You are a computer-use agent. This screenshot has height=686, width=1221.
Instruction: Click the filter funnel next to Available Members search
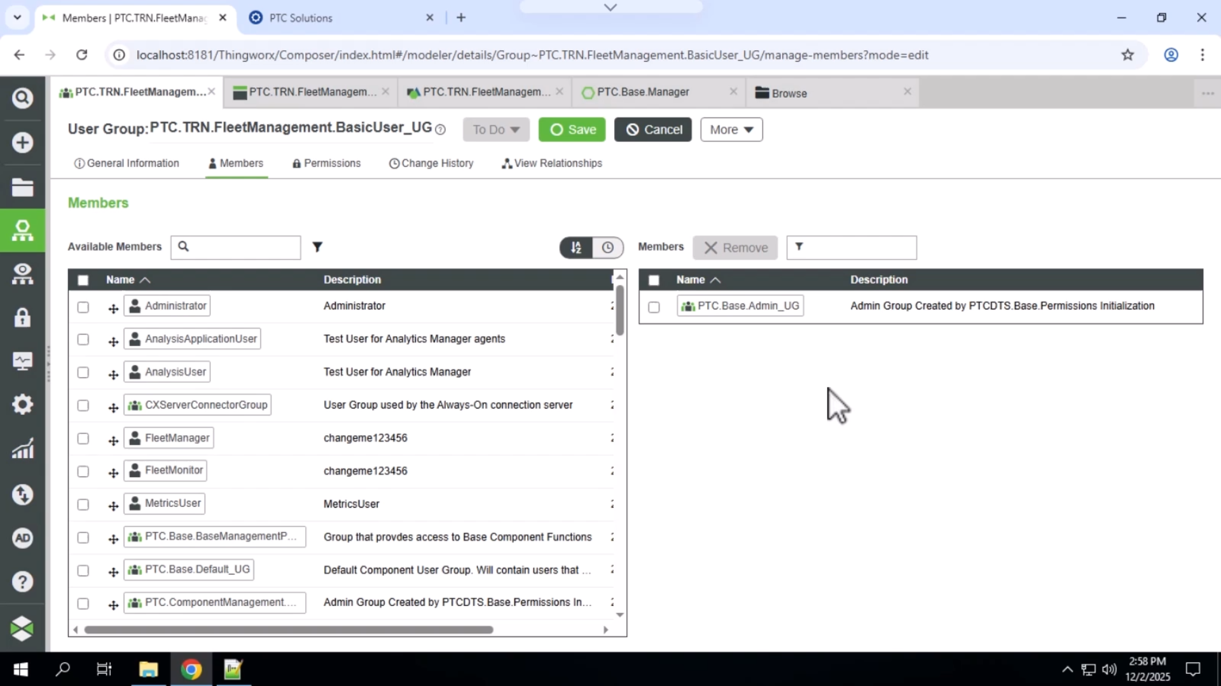tap(317, 247)
